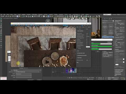Choose the Select Object tool
The width and height of the screenshot is (126, 94).
18,16
